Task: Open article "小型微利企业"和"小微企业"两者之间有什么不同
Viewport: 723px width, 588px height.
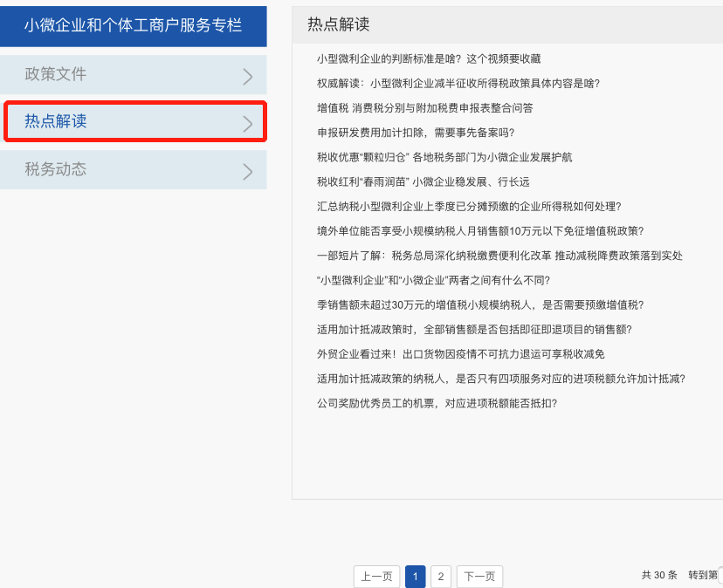Action: click(433, 280)
